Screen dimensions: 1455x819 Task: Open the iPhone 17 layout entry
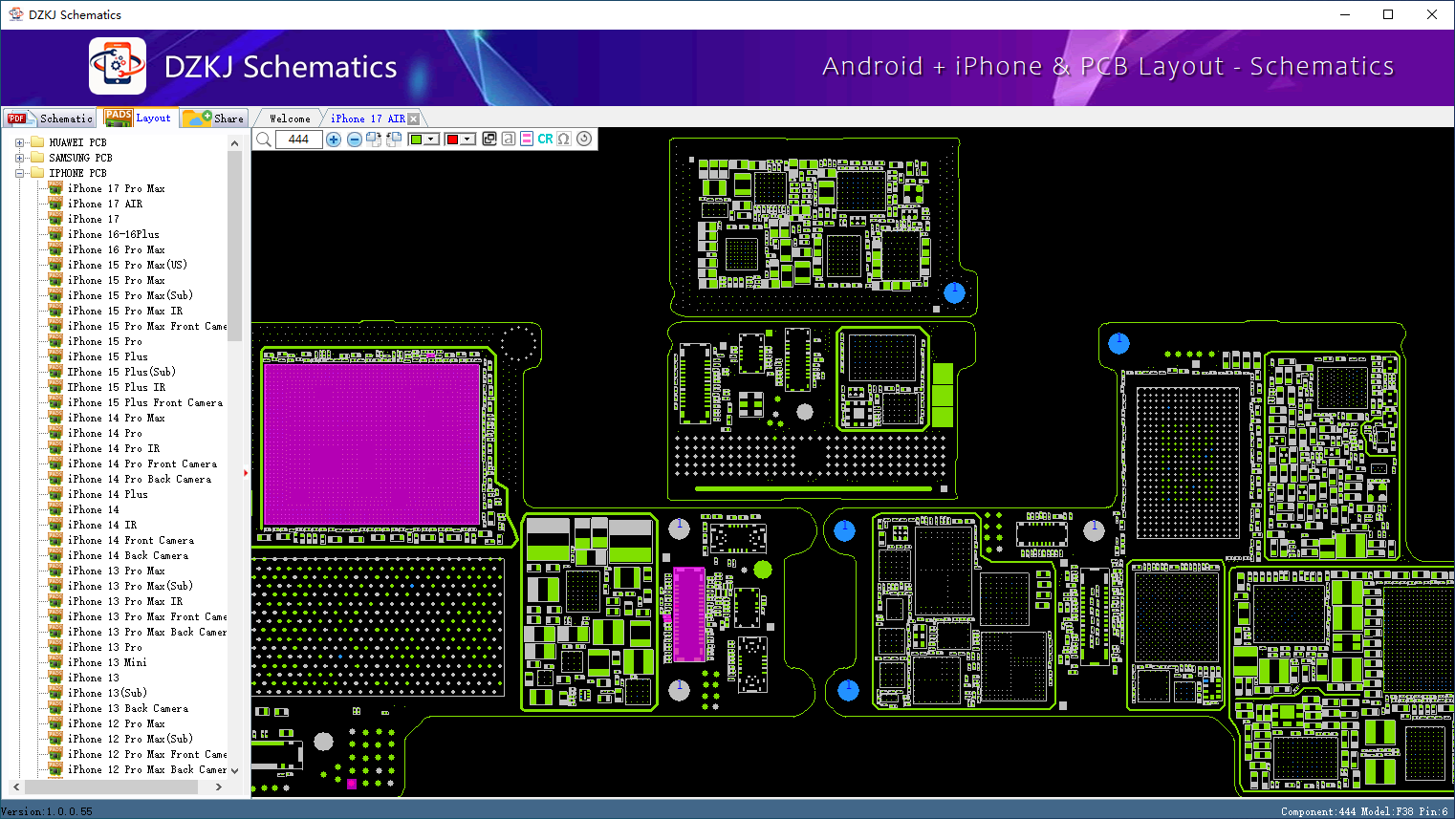click(x=94, y=219)
